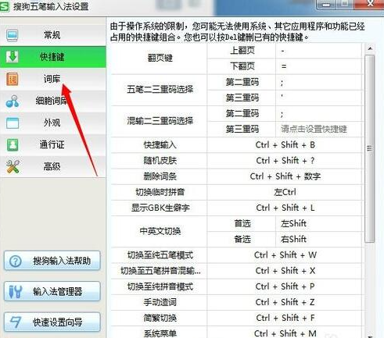Click the 系统菜单 row label
384x338 pixels.
click(x=160, y=333)
